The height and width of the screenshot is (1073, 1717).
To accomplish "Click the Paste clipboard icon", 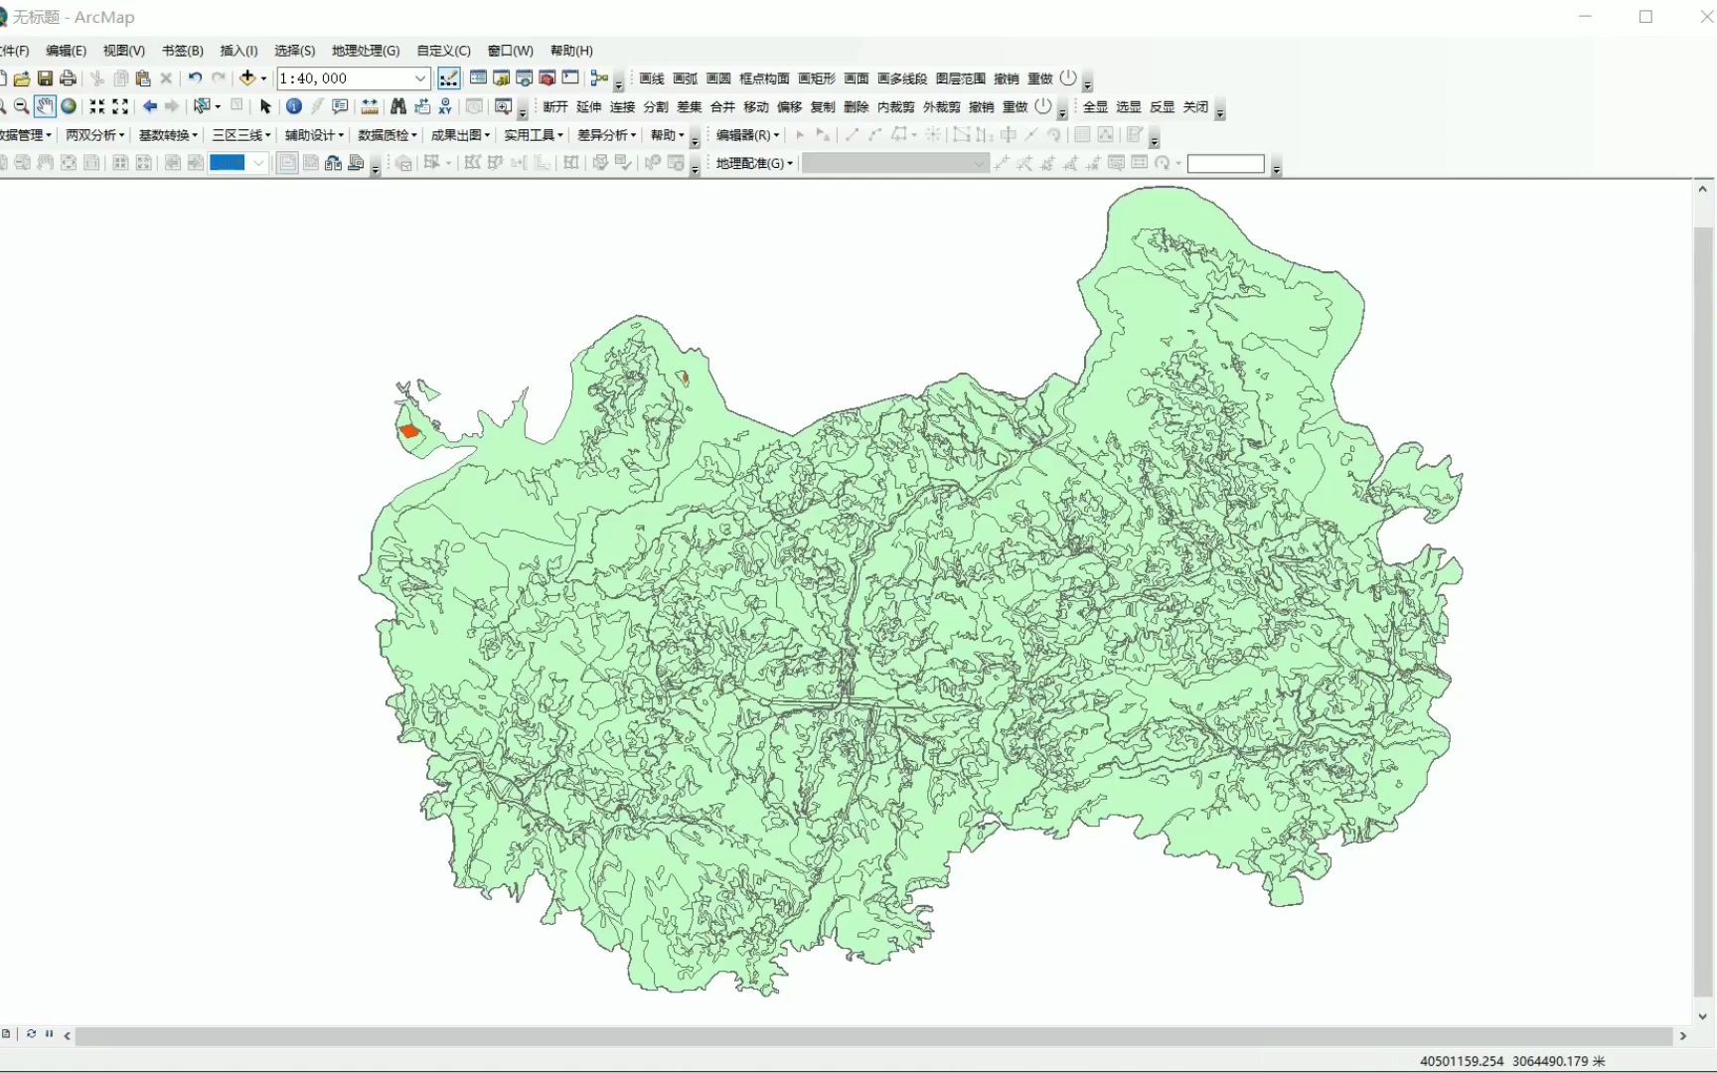I will [x=143, y=78].
